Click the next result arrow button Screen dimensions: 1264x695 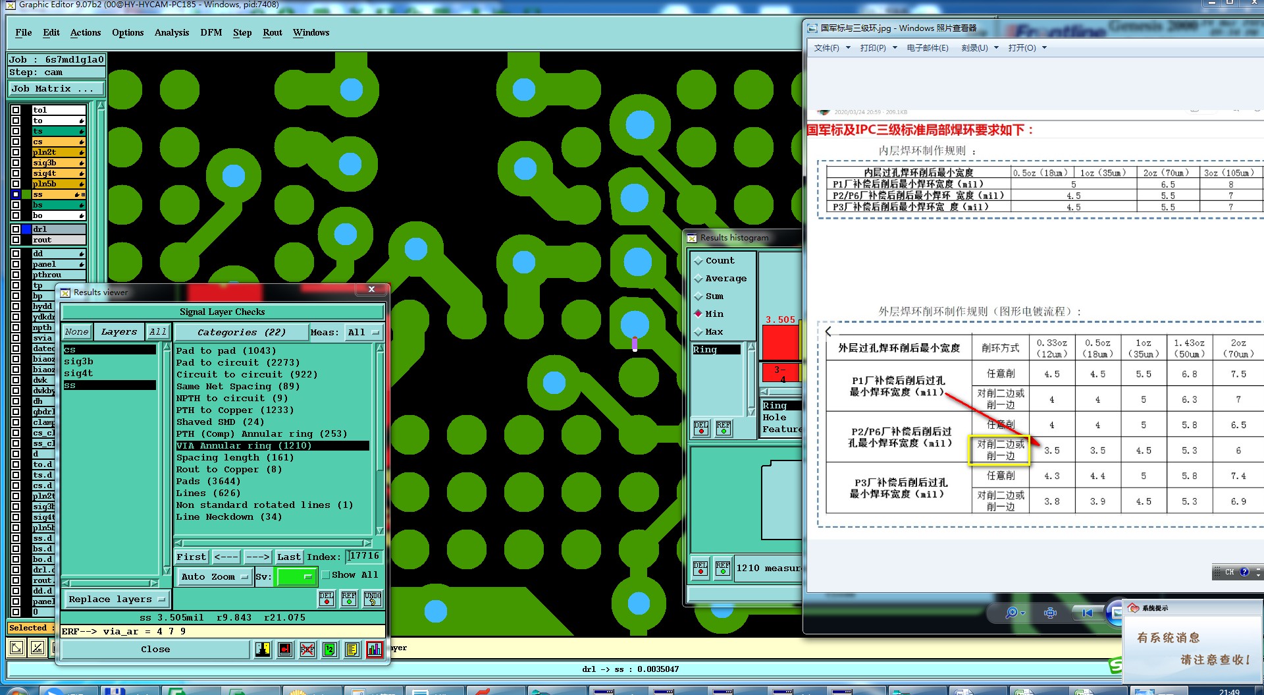257,557
